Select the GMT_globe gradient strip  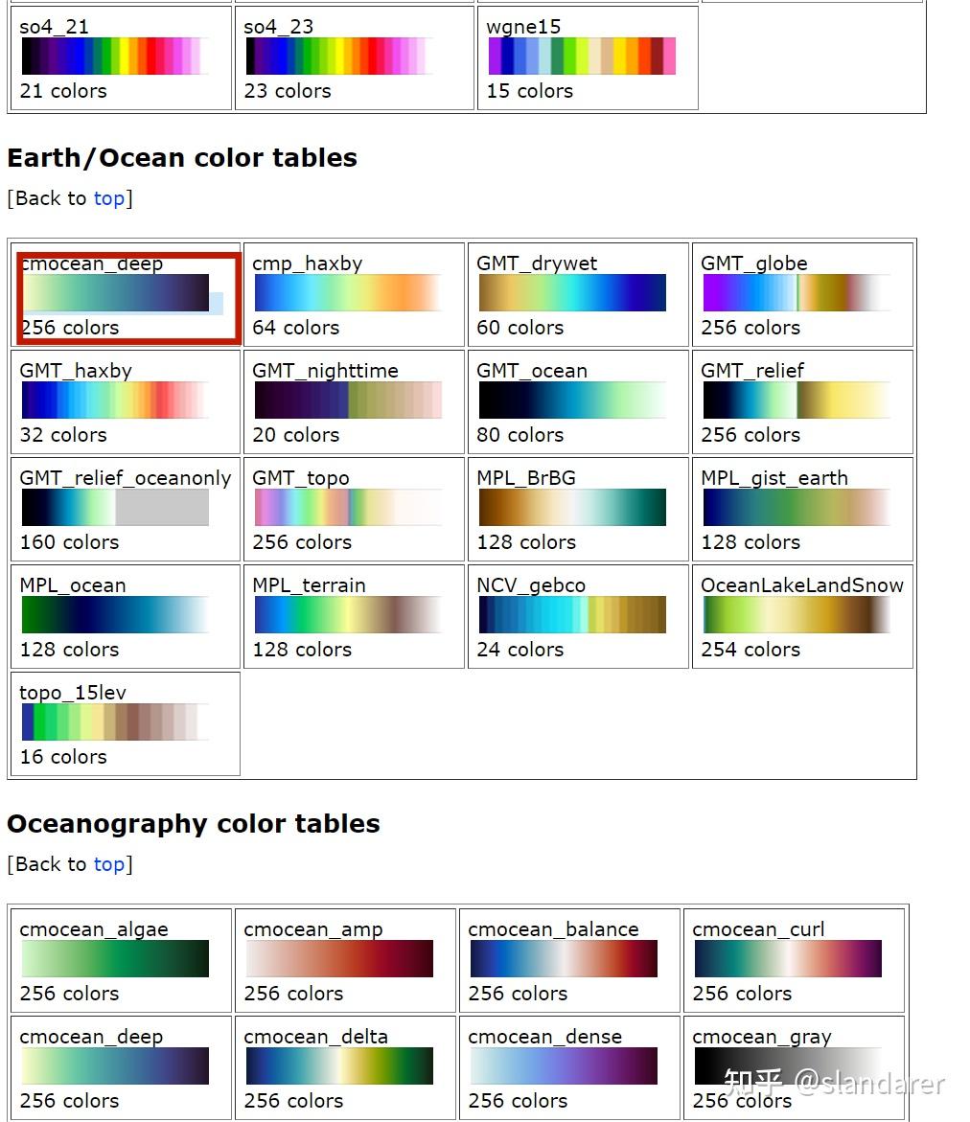[796, 292]
